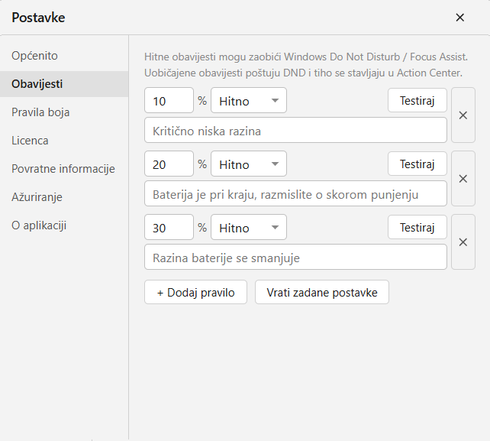The width and height of the screenshot is (490, 441).
Task: Test the 20% notification with Testiraj
Action: coord(417,164)
